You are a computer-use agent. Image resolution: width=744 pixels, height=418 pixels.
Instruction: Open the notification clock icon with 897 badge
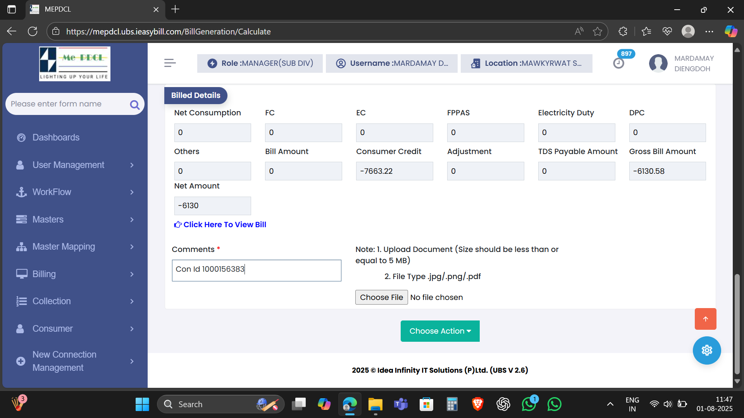619,63
